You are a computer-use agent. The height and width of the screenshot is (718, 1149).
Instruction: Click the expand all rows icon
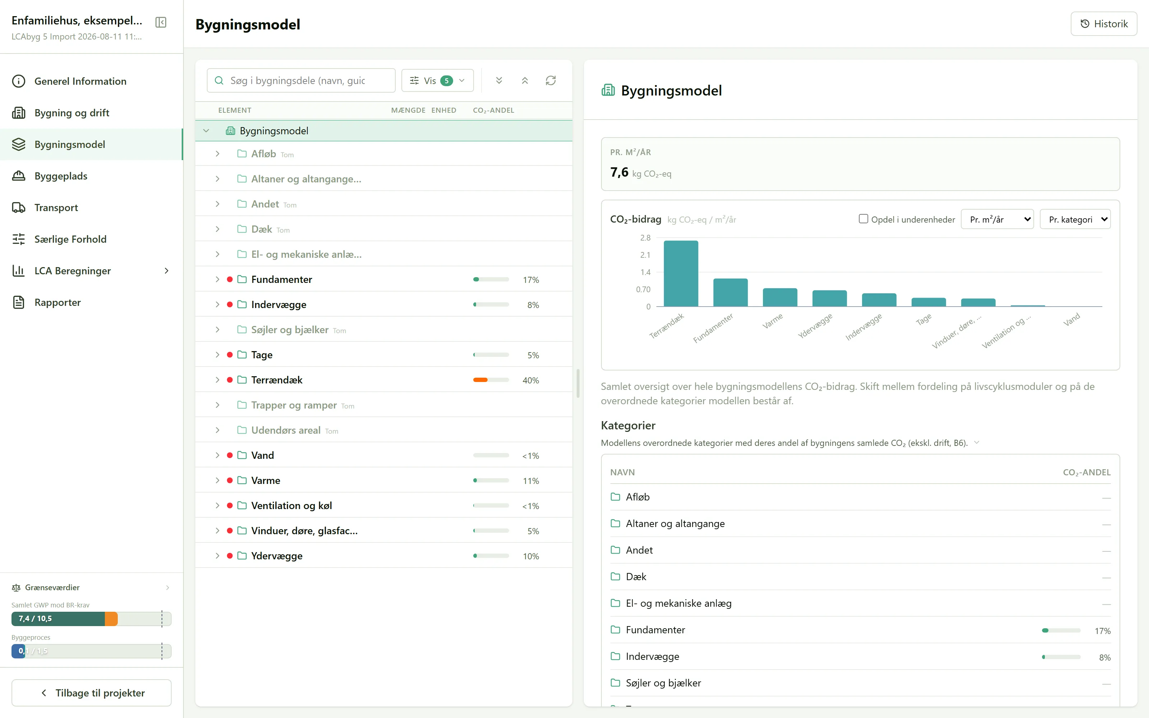pyautogui.click(x=499, y=81)
